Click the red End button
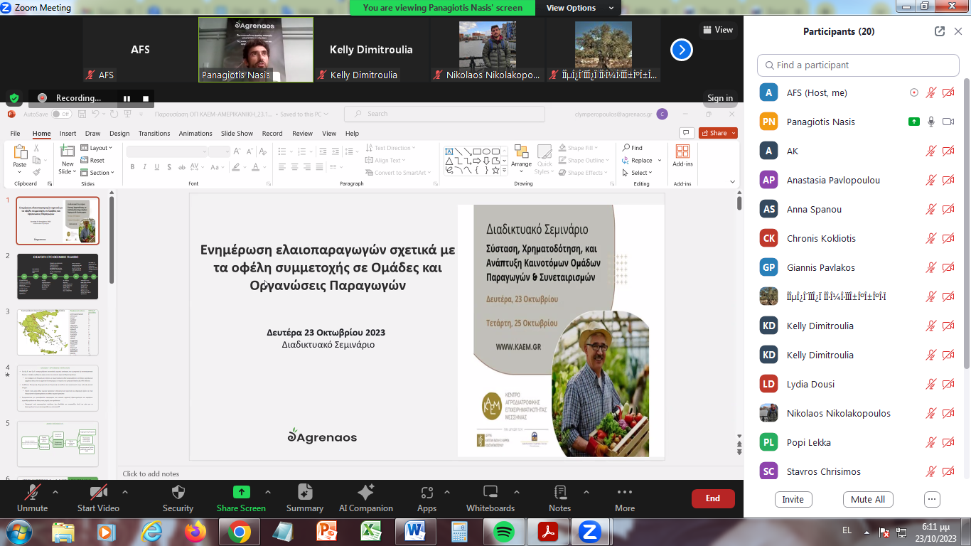Image resolution: width=971 pixels, height=546 pixels. click(713, 498)
